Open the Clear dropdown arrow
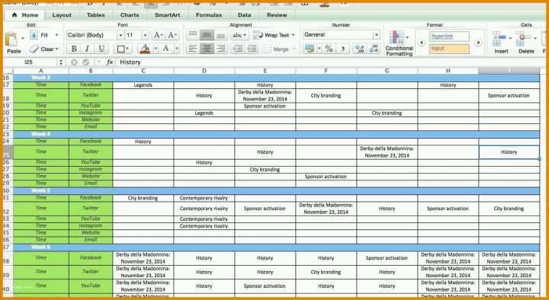549x300 pixels. tap(56, 49)
